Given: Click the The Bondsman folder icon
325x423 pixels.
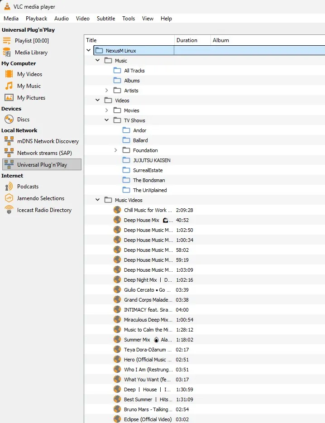Looking at the screenshot, I should [x=126, y=180].
